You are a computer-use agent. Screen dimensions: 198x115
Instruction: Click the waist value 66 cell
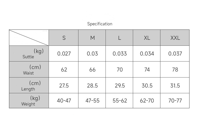[x=92, y=70]
